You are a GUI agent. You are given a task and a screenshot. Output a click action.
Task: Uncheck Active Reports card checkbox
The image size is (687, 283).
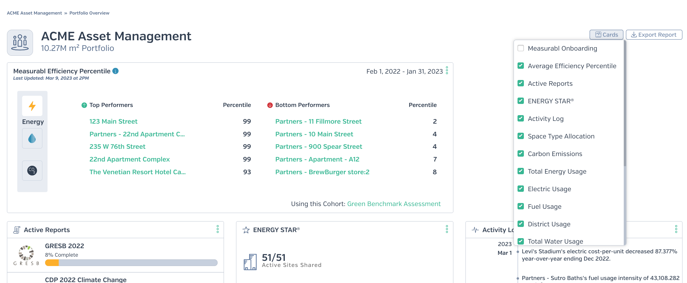click(521, 83)
